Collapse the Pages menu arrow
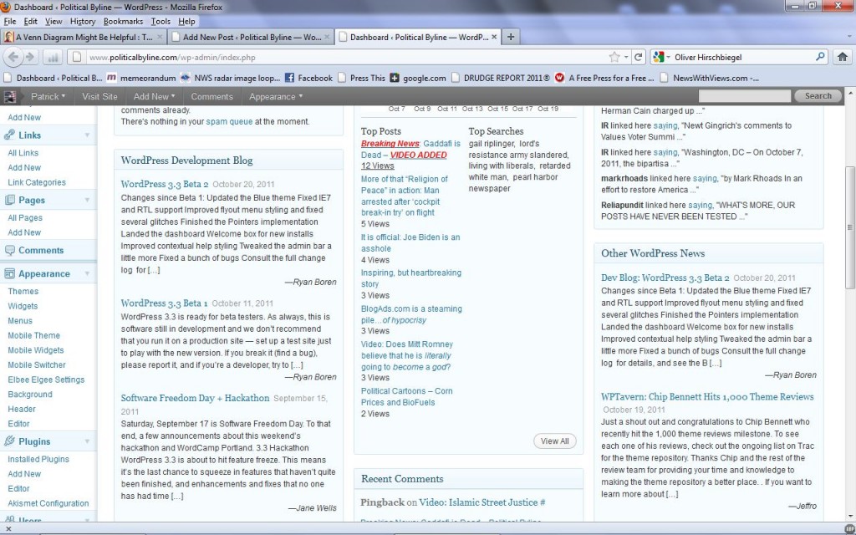The image size is (856, 535). tap(87, 200)
